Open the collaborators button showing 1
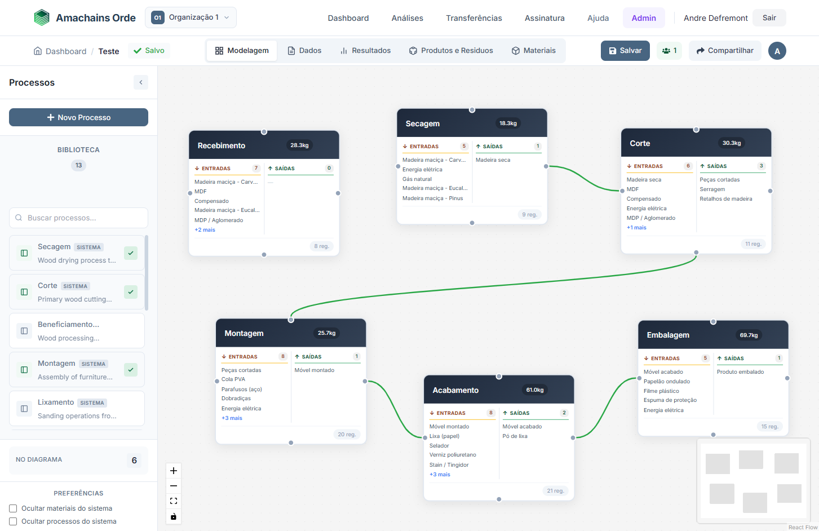The image size is (819, 531). tap(669, 51)
